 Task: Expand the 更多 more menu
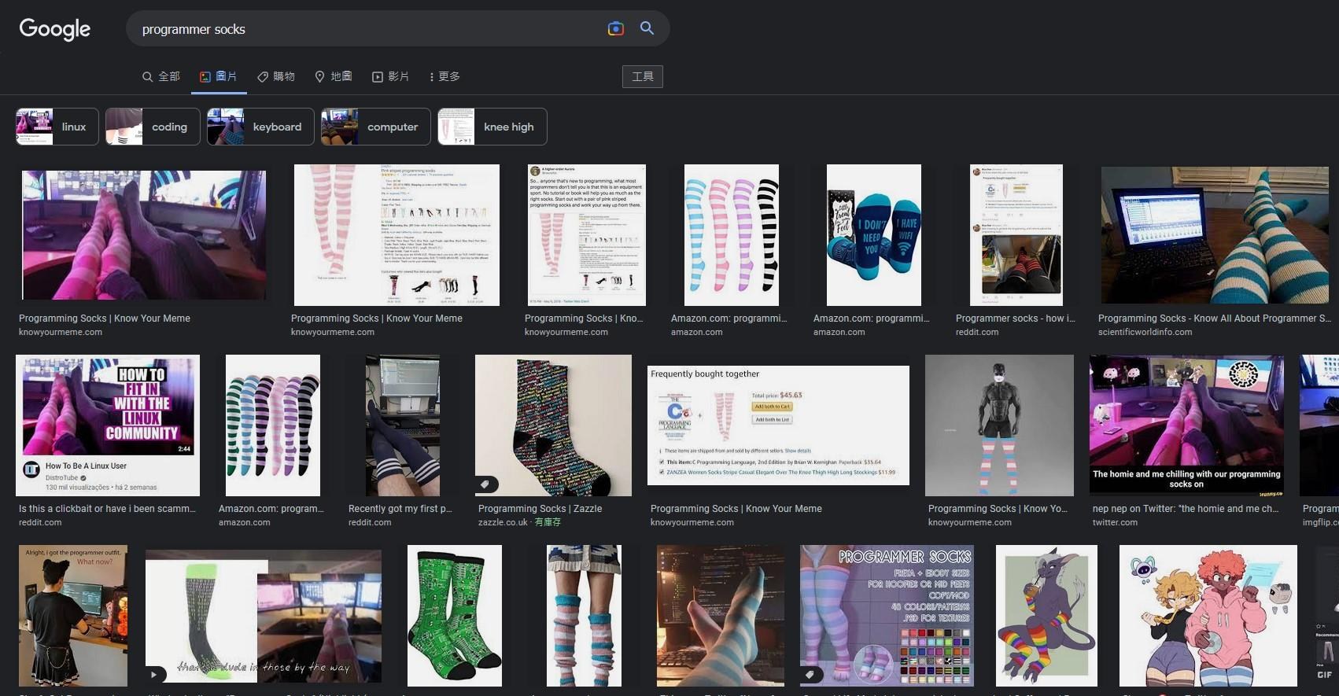click(x=444, y=76)
